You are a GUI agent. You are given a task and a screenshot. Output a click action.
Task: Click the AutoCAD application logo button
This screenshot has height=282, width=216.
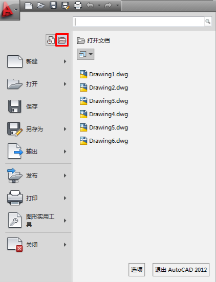pyautogui.click(x=10, y=10)
